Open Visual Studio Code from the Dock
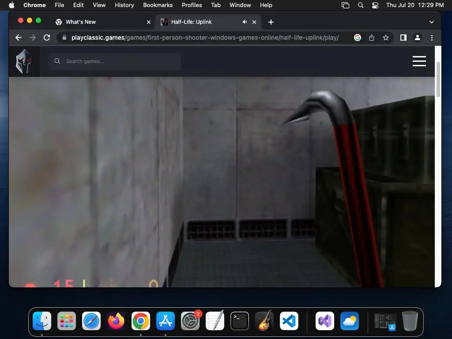Screen dimensions: 452x339 tap(289, 321)
